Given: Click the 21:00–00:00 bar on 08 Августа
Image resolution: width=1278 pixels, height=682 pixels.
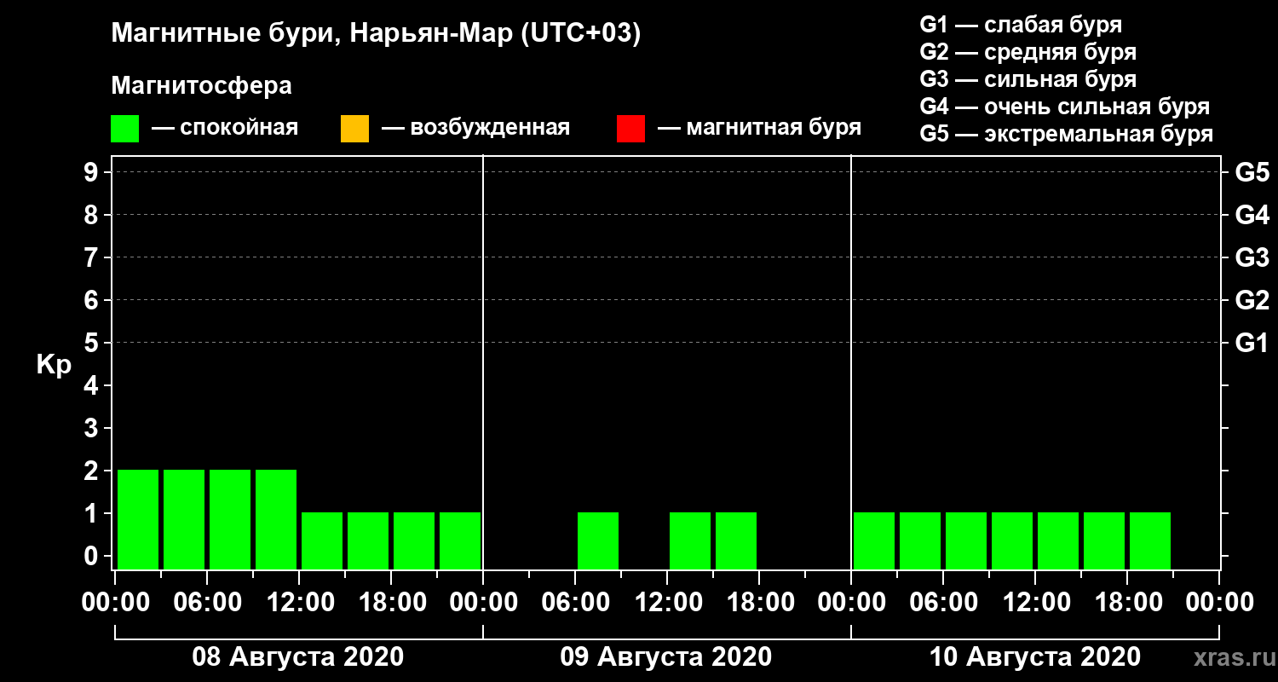Looking at the screenshot, I should (460, 540).
